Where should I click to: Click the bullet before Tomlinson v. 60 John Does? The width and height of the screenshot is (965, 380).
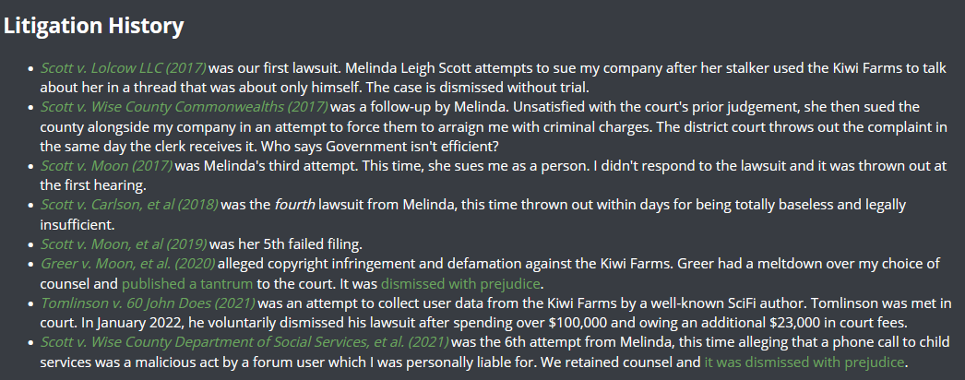[x=30, y=303]
